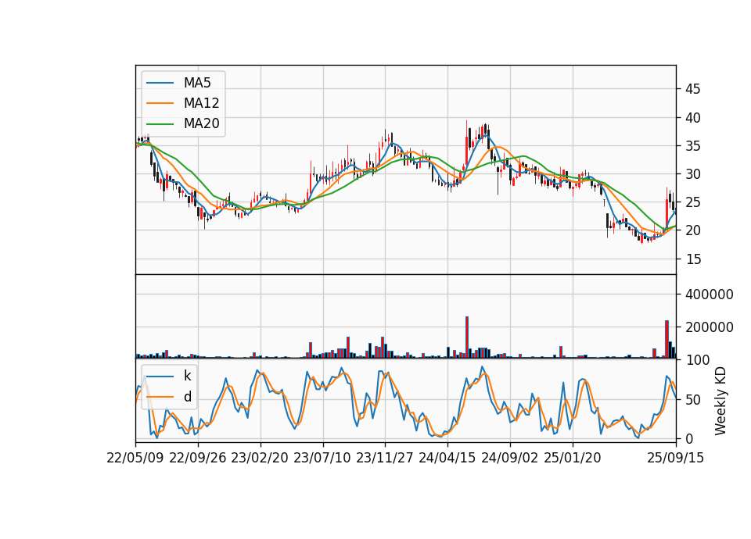Click the 22/09/26 date label
This screenshot has height=539, width=751.
click(198, 459)
